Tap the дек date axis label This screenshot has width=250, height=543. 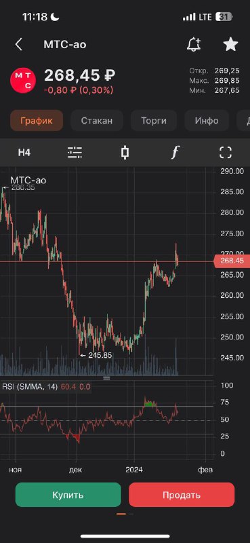tap(75, 470)
